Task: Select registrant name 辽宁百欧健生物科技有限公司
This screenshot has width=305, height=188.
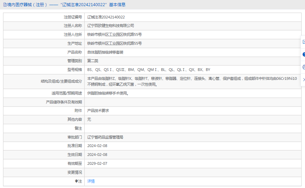Action: (111, 26)
